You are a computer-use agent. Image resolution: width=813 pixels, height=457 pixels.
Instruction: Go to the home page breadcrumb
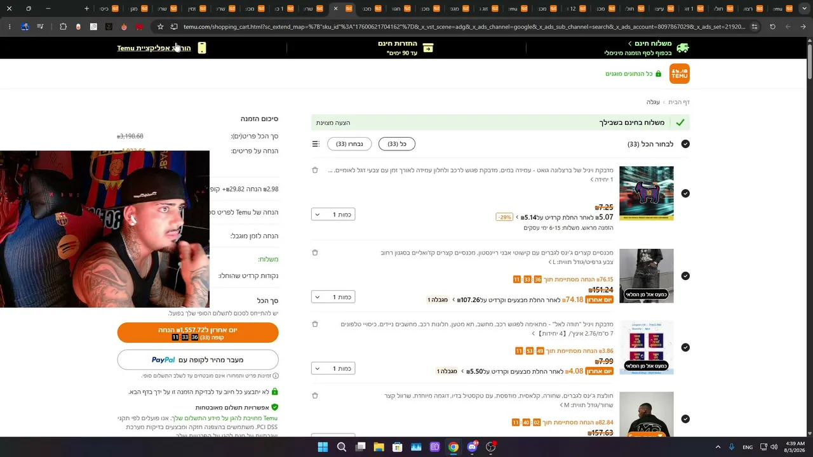tap(679, 102)
